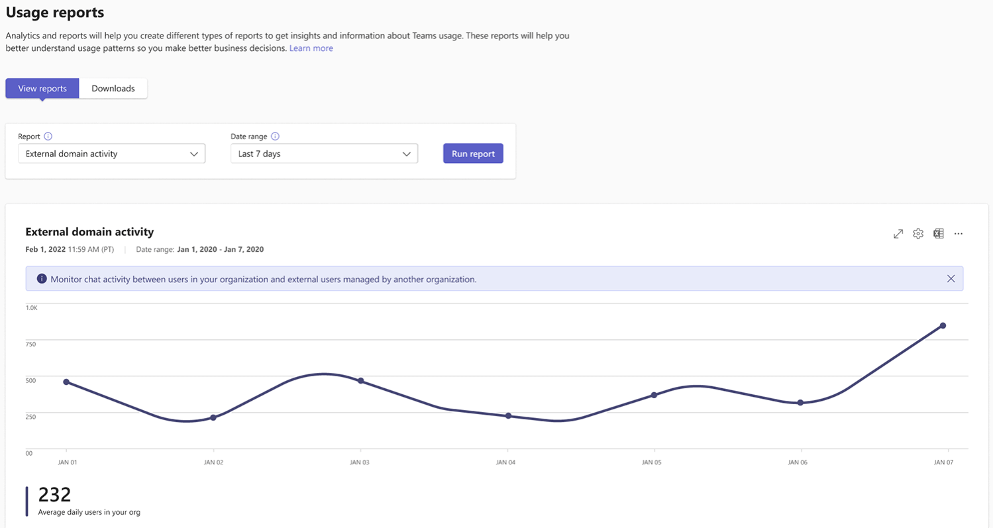Switch to the Downloads tab
993x528 pixels.
tap(113, 87)
